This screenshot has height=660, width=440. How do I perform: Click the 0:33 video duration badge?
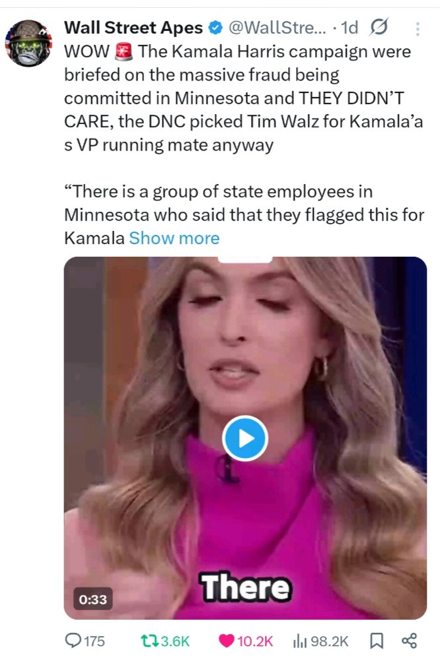click(92, 599)
